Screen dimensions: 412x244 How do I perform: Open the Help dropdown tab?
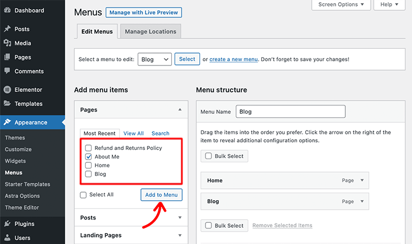click(x=389, y=4)
